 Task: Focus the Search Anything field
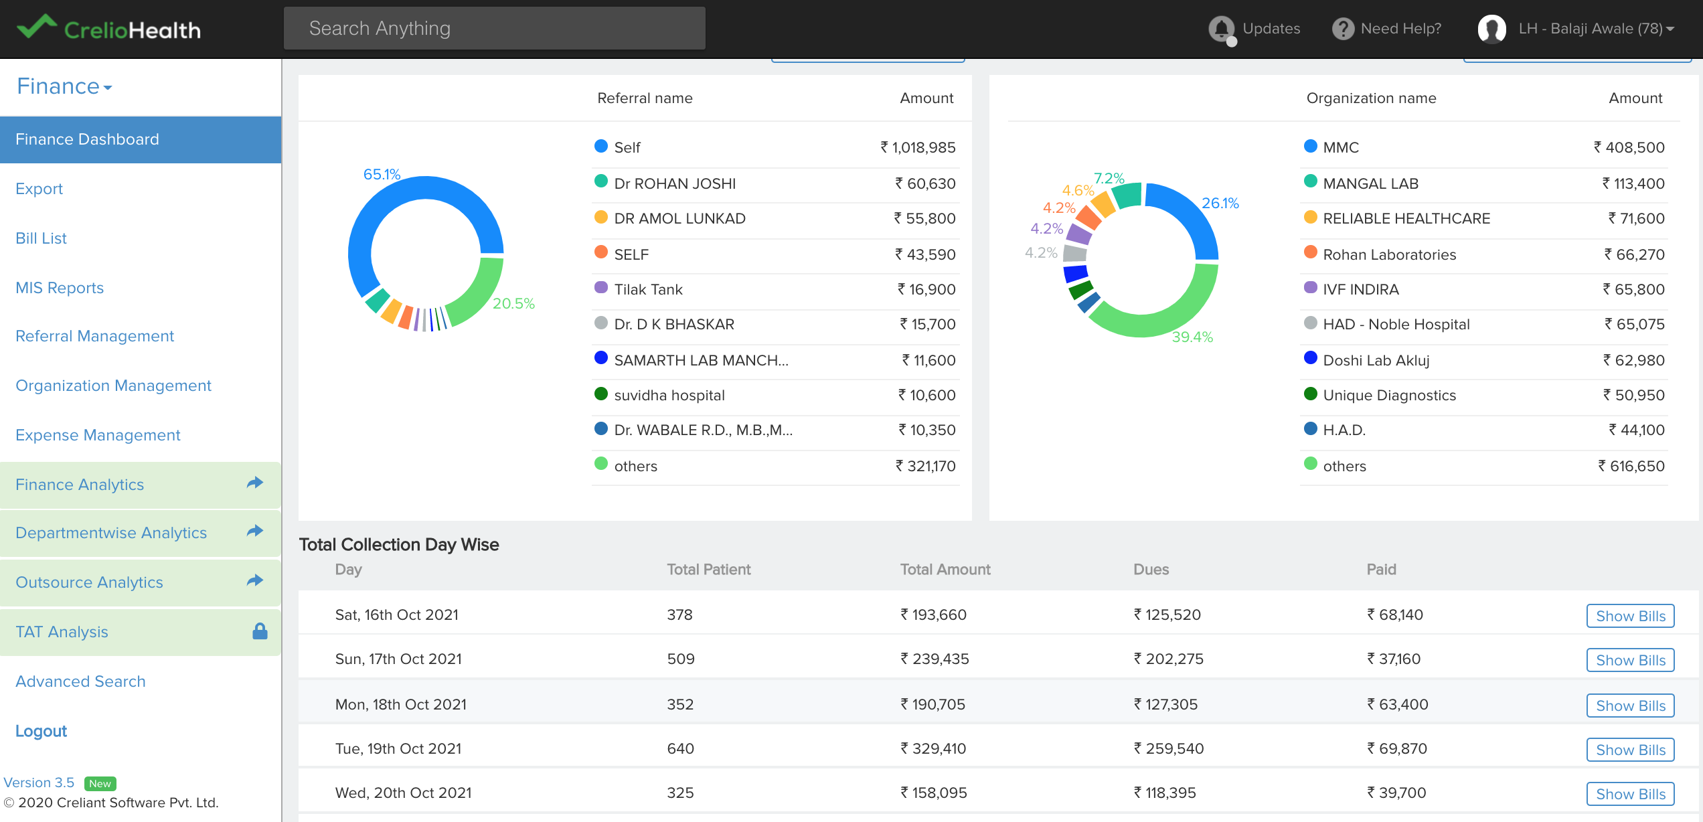click(x=495, y=28)
